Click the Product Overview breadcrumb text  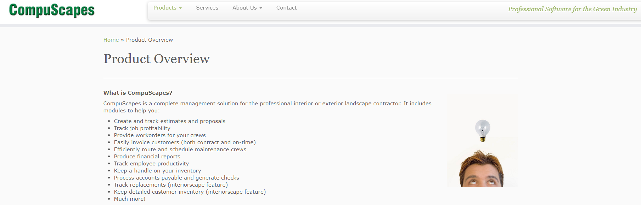tap(150, 40)
